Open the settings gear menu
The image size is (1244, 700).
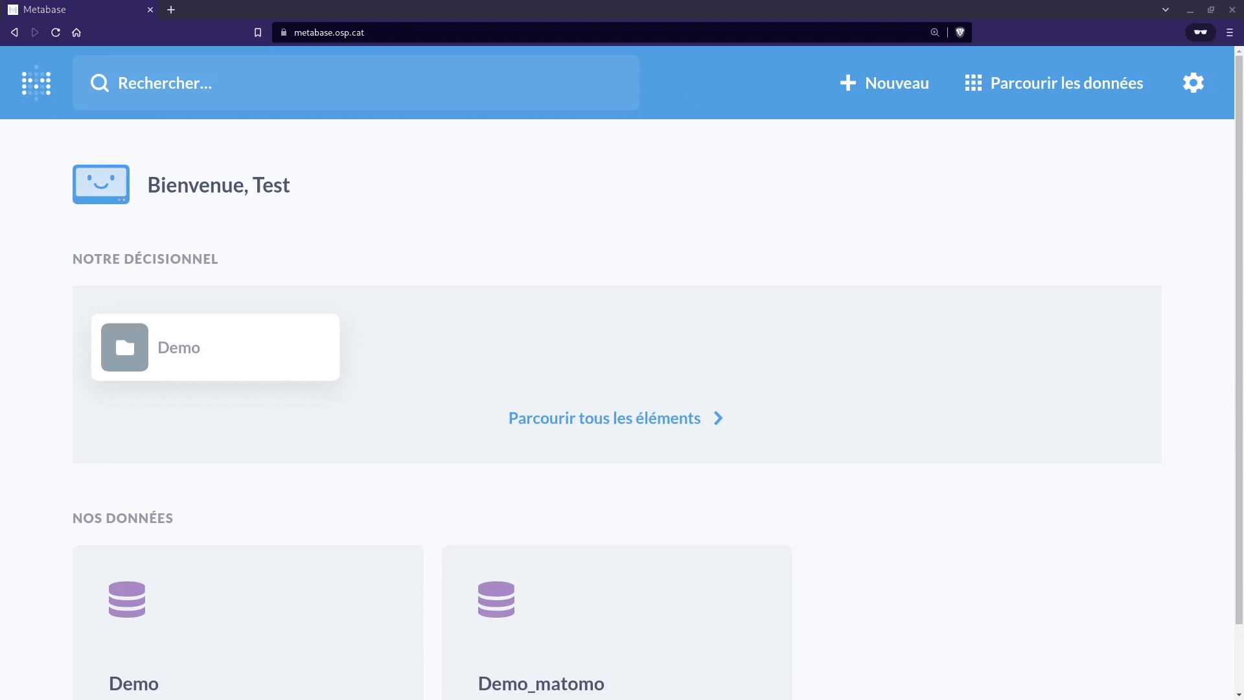coord(1193,83)
